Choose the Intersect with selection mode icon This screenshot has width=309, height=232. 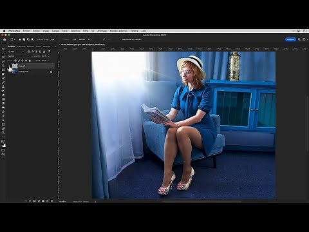[x=32, y=39]
